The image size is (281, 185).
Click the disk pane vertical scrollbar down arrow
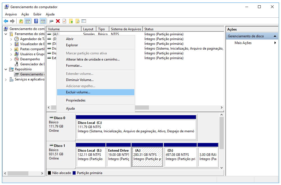point(221,168)
